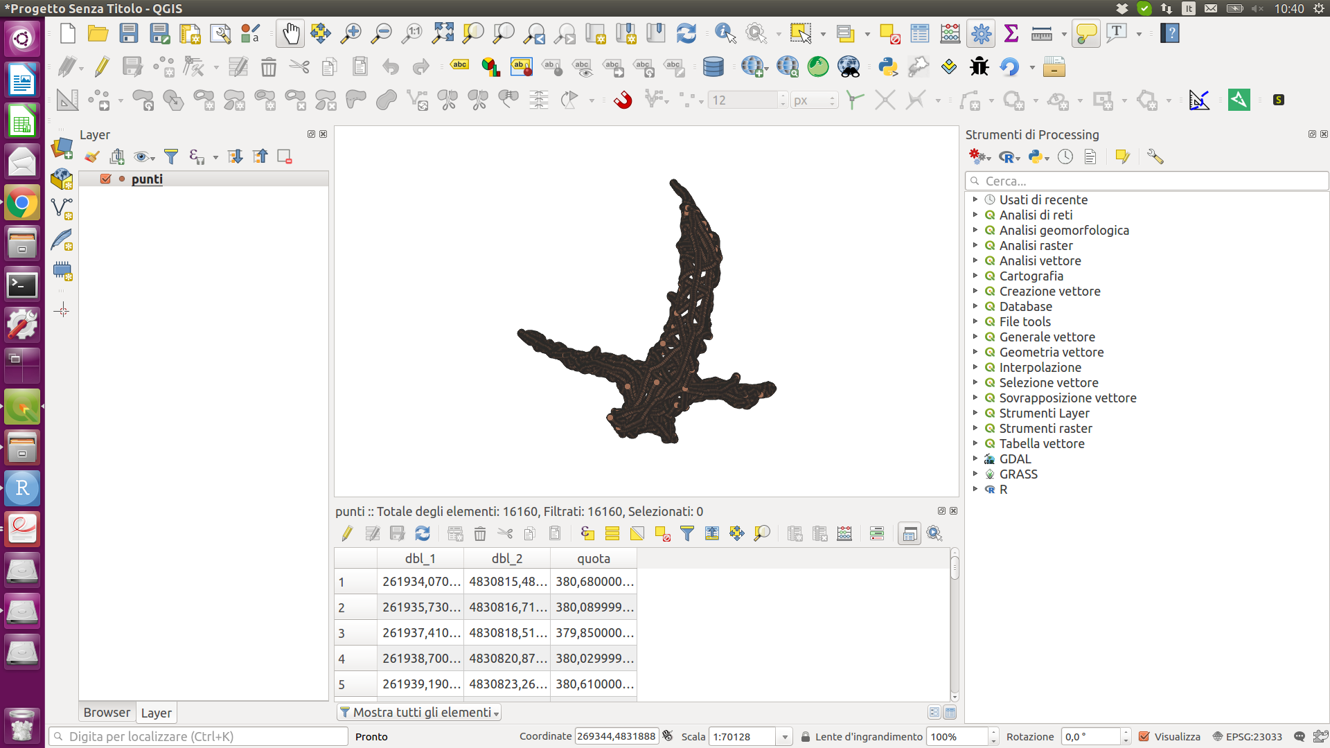Open the Python console icon
Image resolution: width=1330 pixels, height=748 pixels.
pos(887,66)
